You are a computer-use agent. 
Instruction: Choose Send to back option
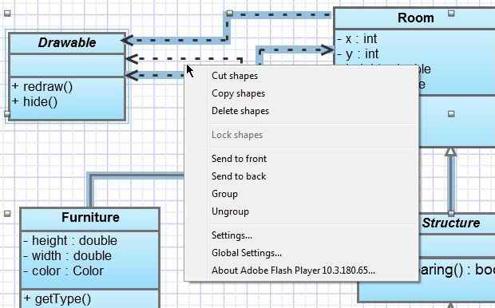point(239,176)
